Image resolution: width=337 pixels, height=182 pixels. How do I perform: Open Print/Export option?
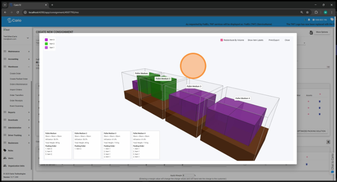coord(274,40)
